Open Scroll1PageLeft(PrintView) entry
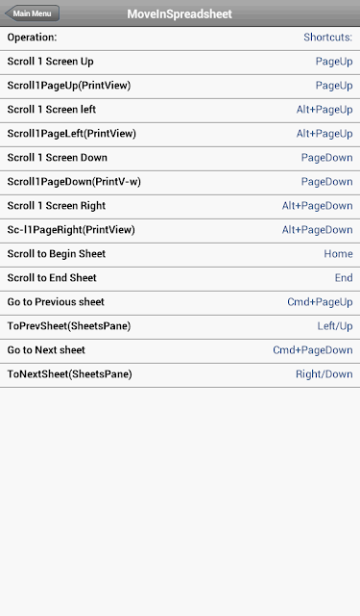This screenshot has height=616, width=360. pos(180,135)
